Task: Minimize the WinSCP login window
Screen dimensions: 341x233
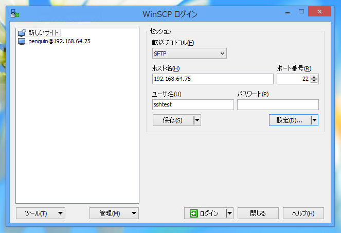Action: (x=288, y=12)
